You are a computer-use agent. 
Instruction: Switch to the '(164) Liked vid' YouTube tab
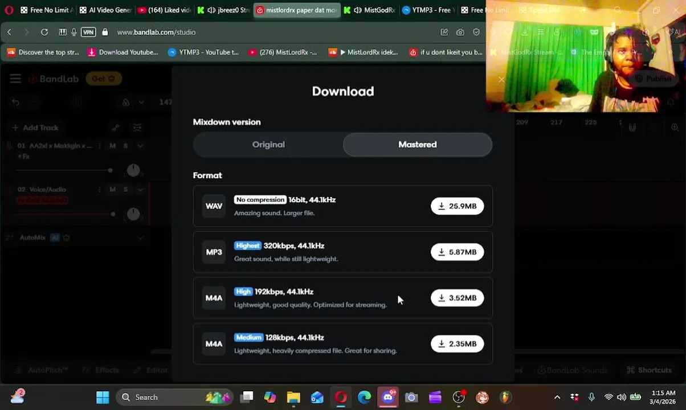tap(164, 10)
